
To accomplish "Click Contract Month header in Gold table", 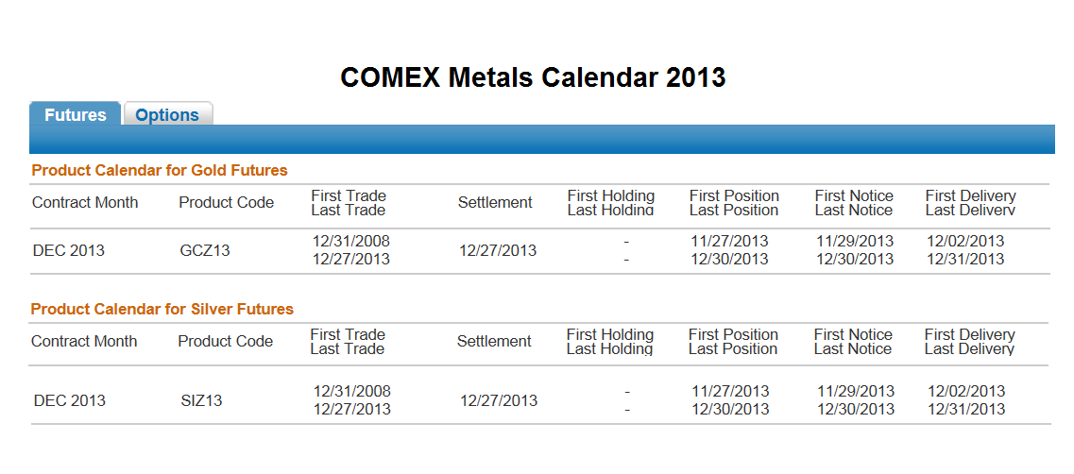I will point(85,202).
